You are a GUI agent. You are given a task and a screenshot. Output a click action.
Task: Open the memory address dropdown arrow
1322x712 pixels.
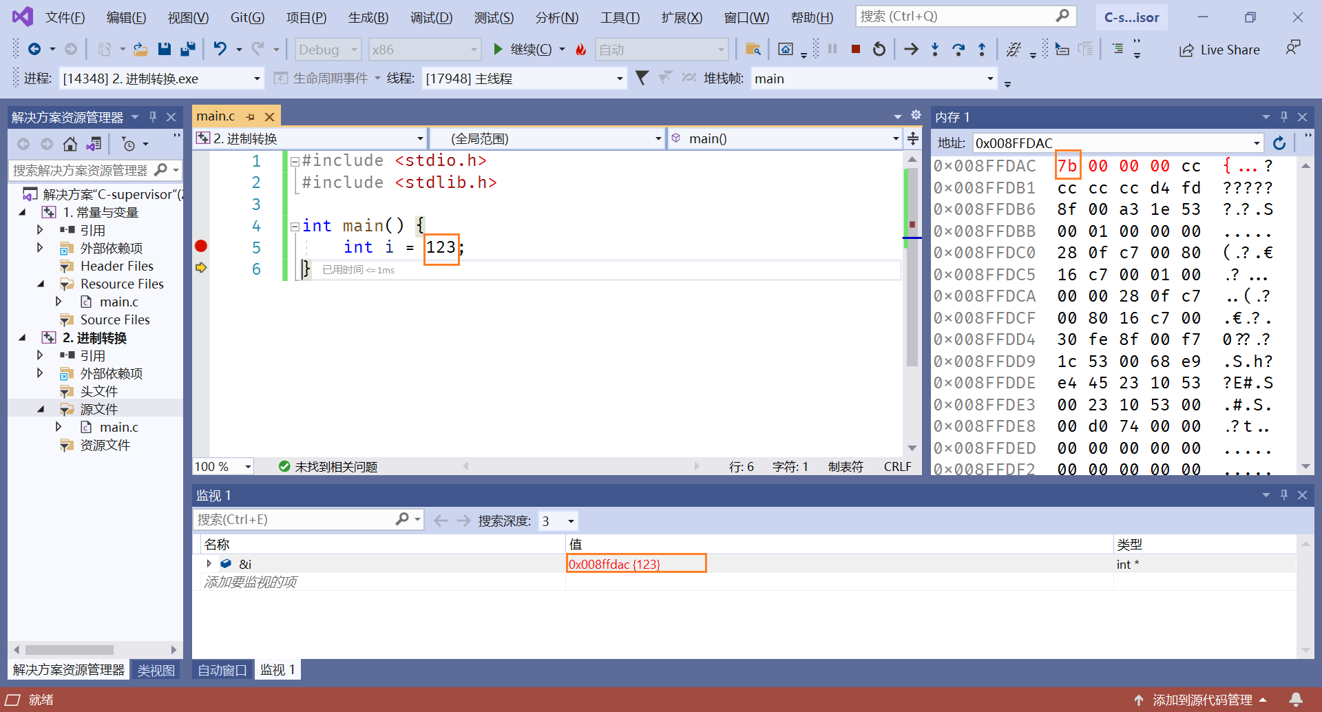[x=1257, y=143]
